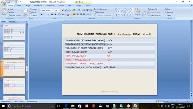Open slide 24 thumbnail
Screen dimensions: 193x109
14,86
